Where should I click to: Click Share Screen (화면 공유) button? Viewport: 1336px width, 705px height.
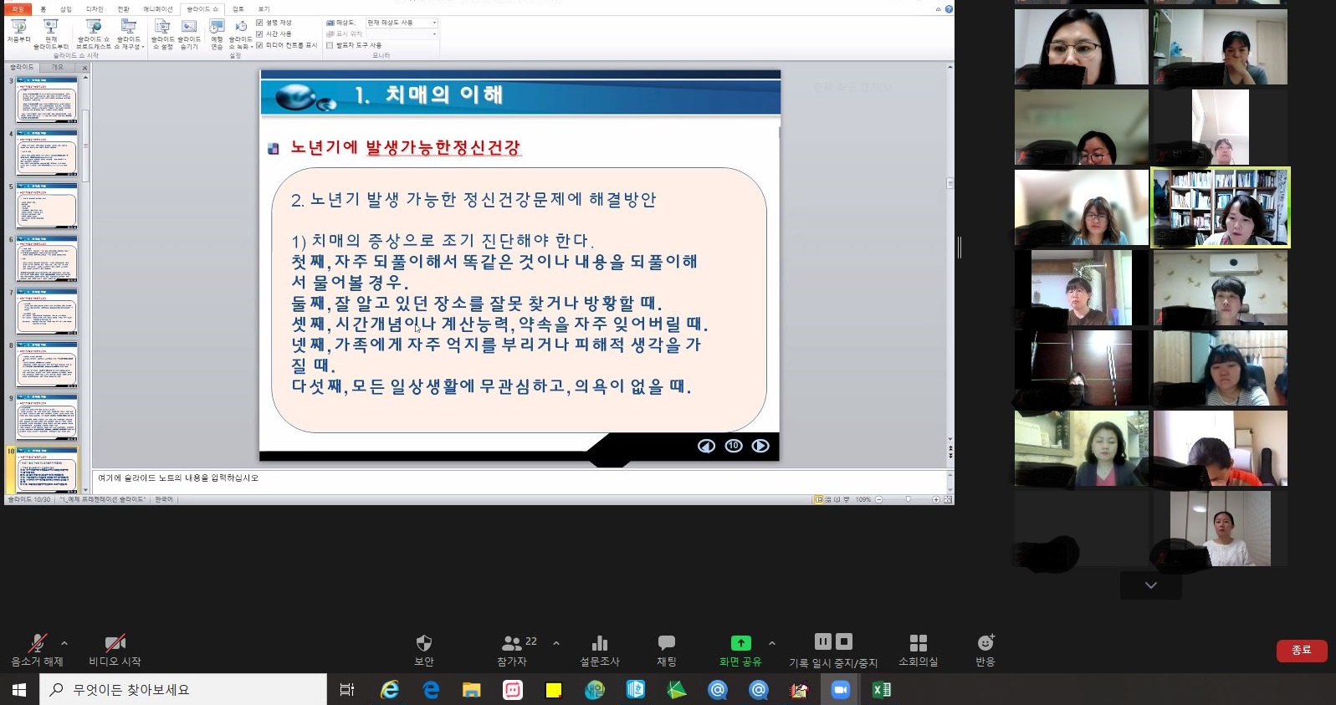tap(740, 650)
